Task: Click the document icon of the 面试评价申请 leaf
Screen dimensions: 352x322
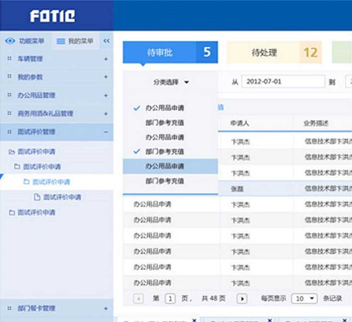Action: (x=37, y=197)
